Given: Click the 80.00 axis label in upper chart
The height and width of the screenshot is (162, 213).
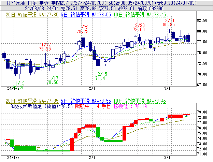Looking at the screenshot, I should 202,31.
